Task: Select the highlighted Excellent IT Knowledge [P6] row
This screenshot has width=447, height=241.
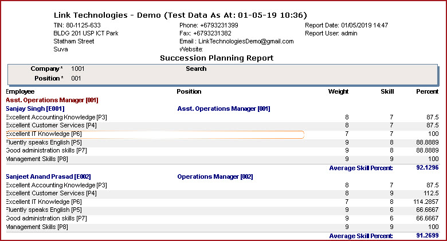Action: tap(155, 134)
